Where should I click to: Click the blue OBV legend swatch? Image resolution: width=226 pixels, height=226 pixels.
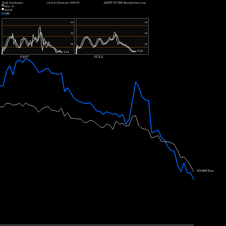(x=3, y=14)
